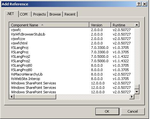Sort by Component Name column header
150x119 pixels.
[x=49, y=25]
